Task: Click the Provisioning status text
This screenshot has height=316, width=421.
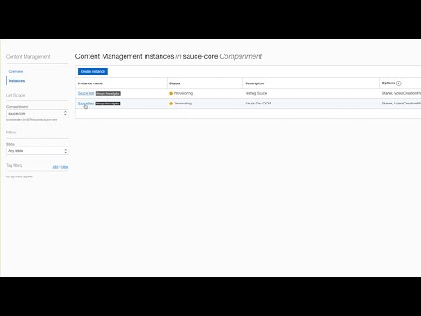Action: pos(183,93)
